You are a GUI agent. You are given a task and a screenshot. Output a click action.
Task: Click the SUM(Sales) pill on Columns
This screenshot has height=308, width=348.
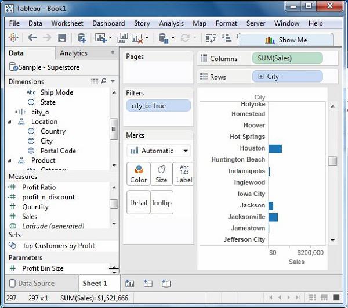tap(288, 58)
